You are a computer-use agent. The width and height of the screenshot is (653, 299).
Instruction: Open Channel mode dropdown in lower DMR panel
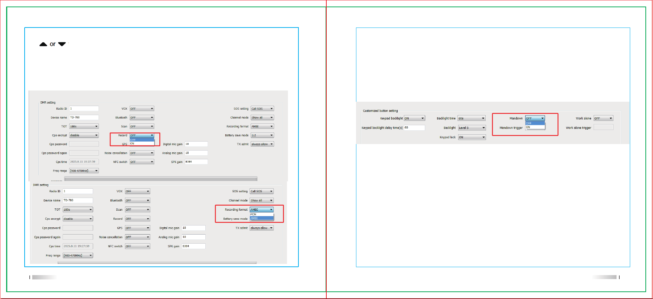[261, 200]
